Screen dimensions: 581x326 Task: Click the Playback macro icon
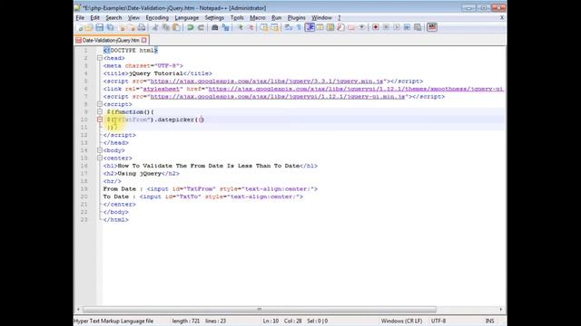[397, 27]
